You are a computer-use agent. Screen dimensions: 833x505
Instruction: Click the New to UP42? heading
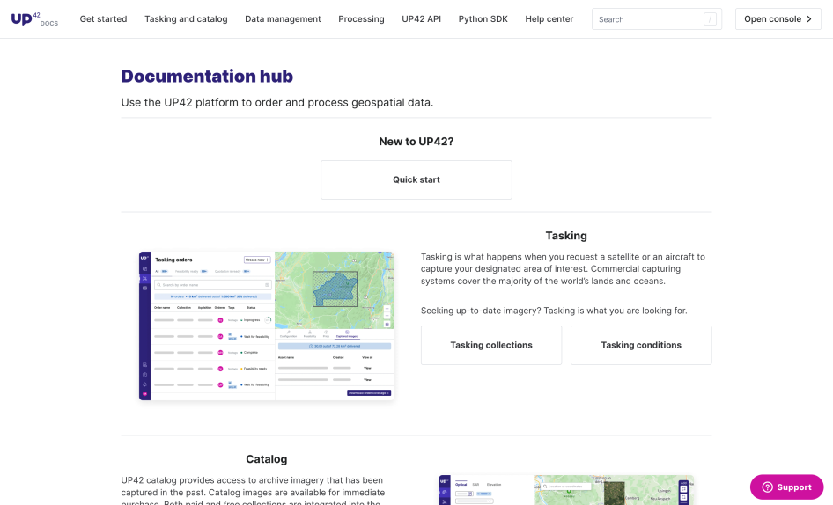point(416,142)
